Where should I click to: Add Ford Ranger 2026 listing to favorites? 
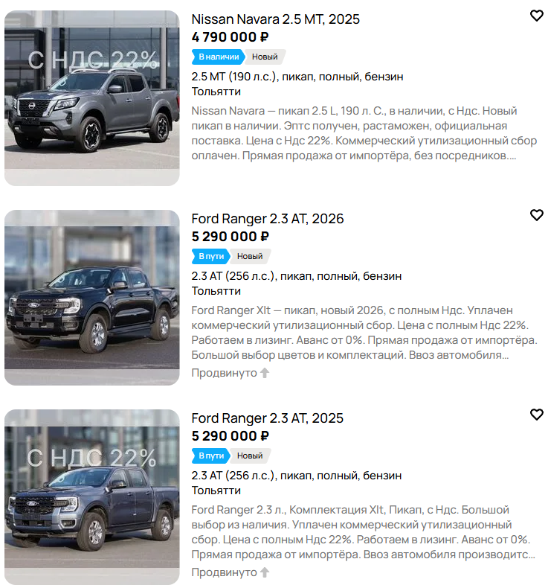pyautogui.click(x=536, y=215)
